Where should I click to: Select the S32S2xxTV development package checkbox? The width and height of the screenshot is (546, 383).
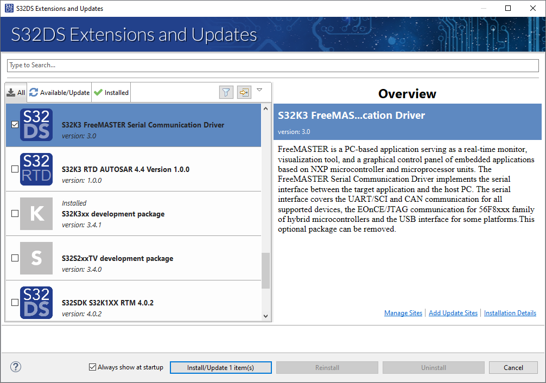coord(14,257)
